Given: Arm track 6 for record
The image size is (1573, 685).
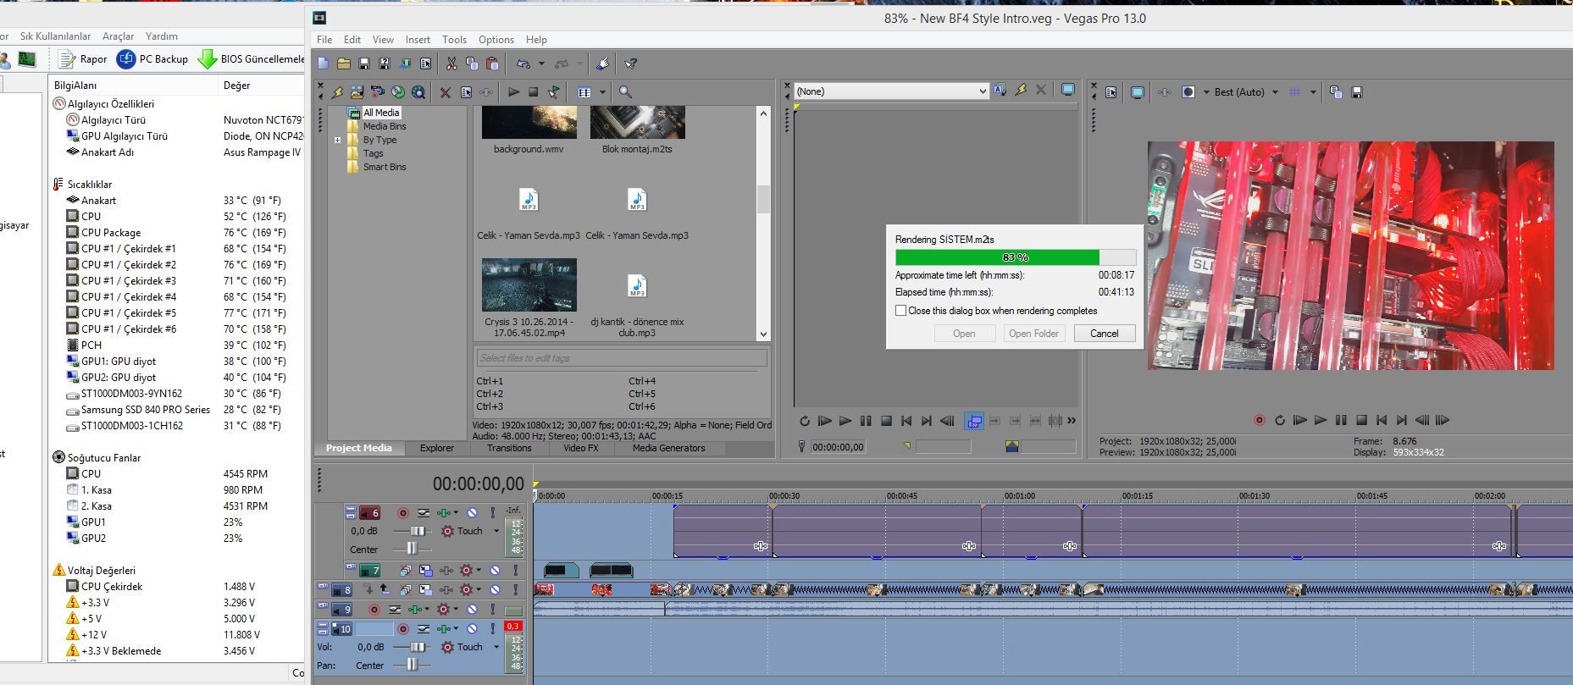Looking at the screenshot, I should (403, 512).
